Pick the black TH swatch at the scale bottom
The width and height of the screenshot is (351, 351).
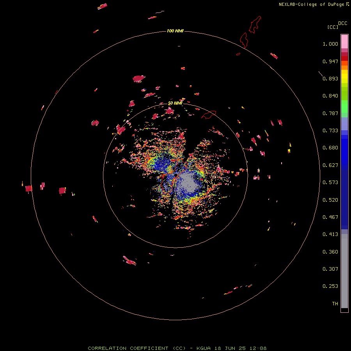344,310
